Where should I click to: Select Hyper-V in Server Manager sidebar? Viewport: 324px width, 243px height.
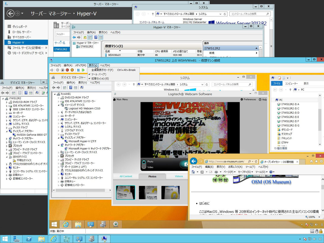click(18, 43)
